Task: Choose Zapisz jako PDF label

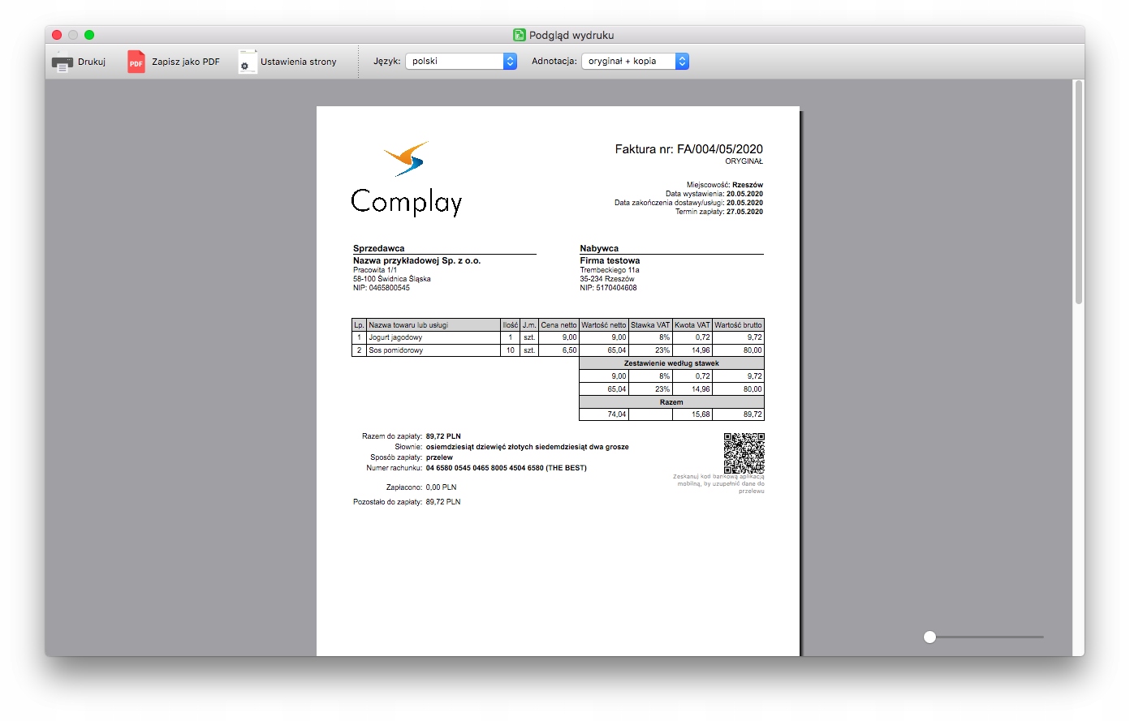Action: 186,62
